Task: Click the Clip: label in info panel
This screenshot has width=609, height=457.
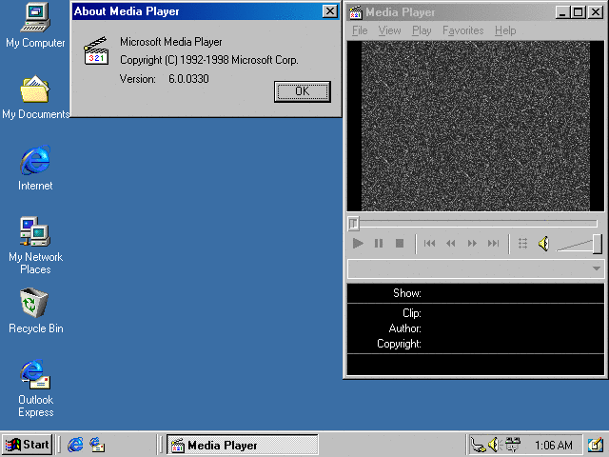Action: point(412,313)
